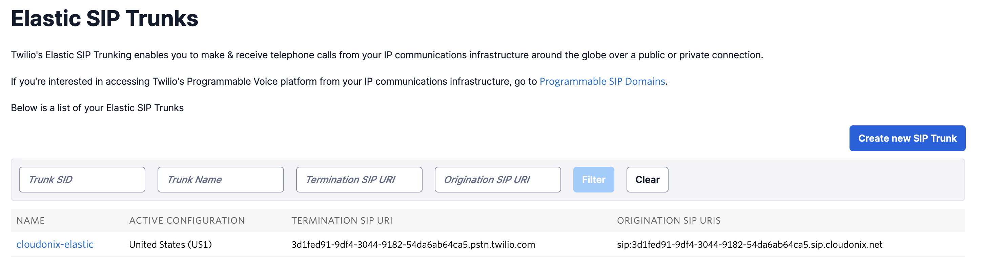Image resolution: width=982 pixels, height=265 pixels.
Task: Click the TERMINATION SIP URI column header
Action: [x=342, y=221]
